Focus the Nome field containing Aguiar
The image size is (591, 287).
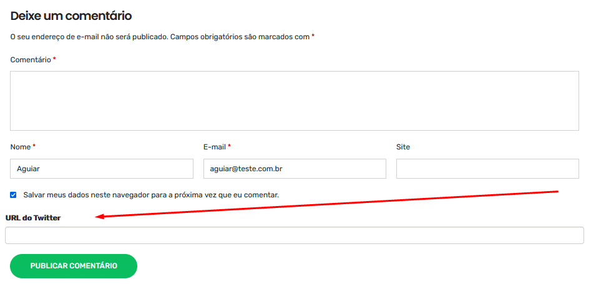click(102, 169)
